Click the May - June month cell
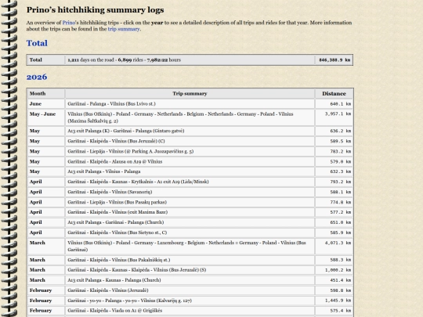The width and height of the screenshot is (423, 317). [x=46, y=117]
